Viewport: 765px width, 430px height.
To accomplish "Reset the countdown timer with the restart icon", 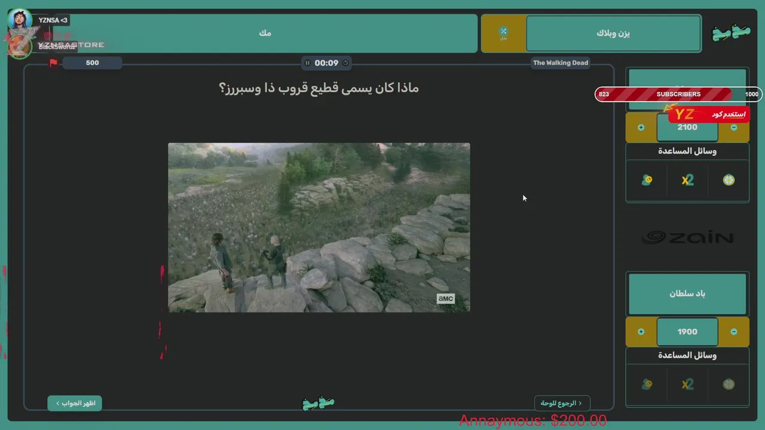I will pyautogui.click(x=345, y=63).
